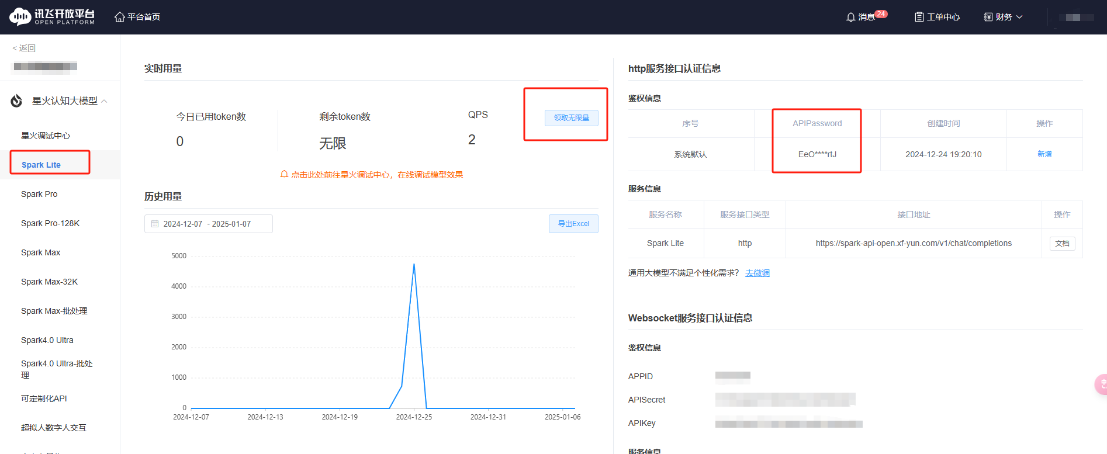Open 可定制化API in sidebar
The width and height of the screenshot is (1107, 454).
coord(44,398)
